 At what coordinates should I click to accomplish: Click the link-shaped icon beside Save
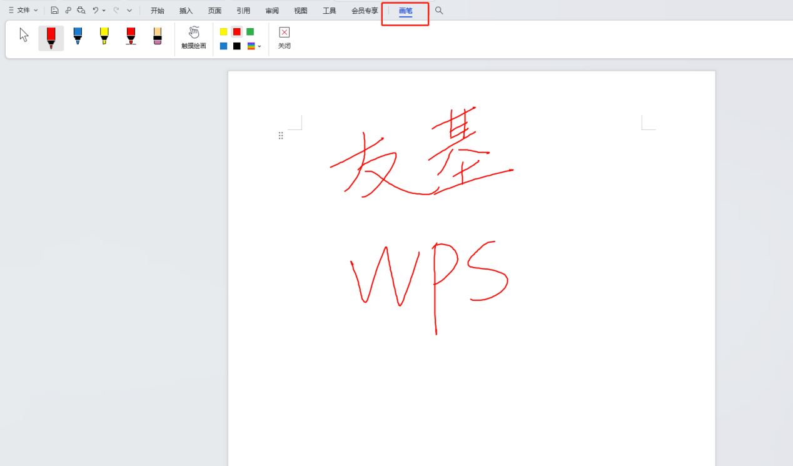pyautogui.click(x=68, y=11)
